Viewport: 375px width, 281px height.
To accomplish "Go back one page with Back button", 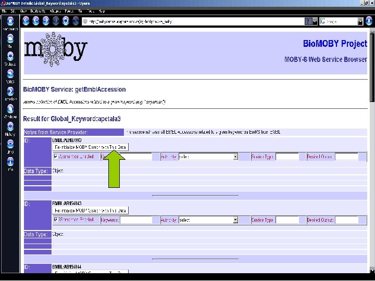I will click(36, 21).
